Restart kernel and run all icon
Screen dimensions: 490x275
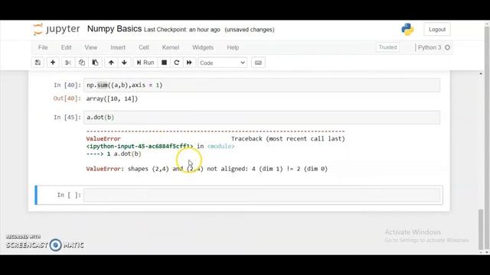tap(189, 63)
